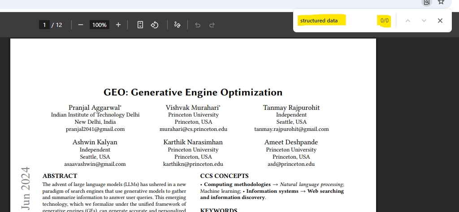This screenshot has height=212, width=459.
Task: Click the ABSTRACT section heading
Action: (x=60, y=176)
